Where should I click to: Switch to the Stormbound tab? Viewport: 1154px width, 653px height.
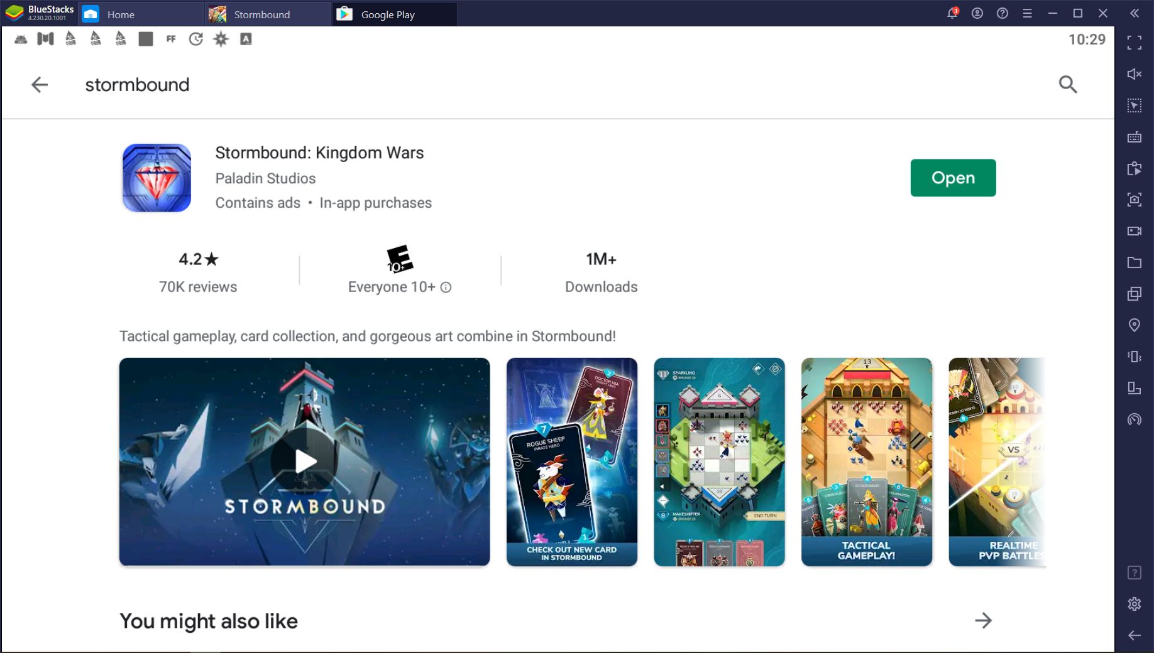click(268, 14)
